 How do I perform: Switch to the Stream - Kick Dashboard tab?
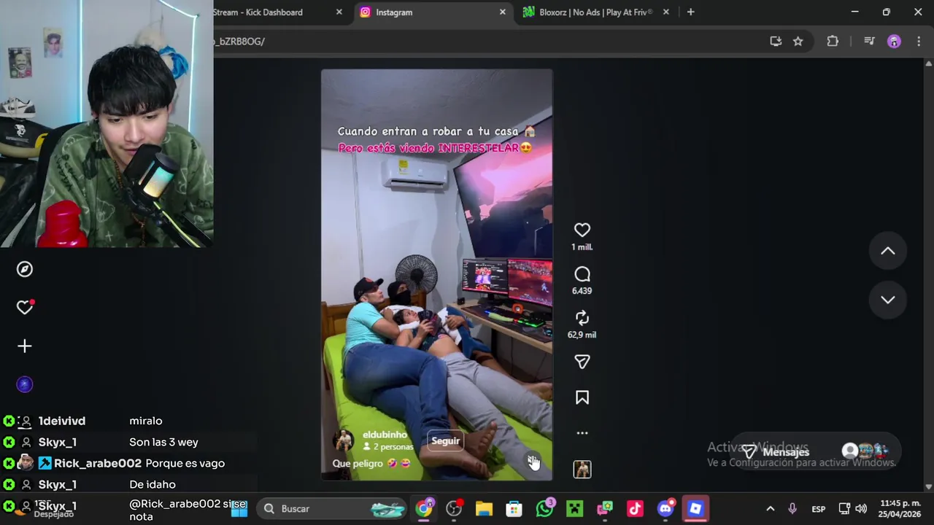tap(258, 12)
